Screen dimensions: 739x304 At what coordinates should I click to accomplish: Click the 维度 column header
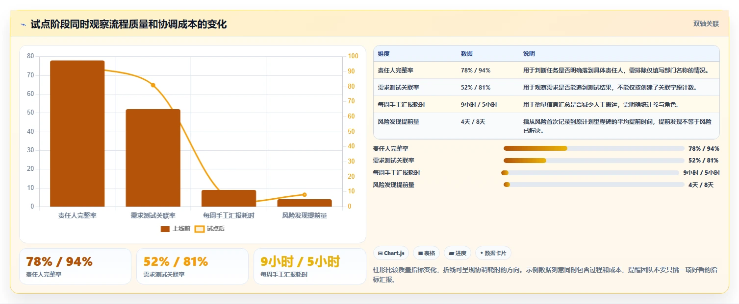click(x=383, y=54)
